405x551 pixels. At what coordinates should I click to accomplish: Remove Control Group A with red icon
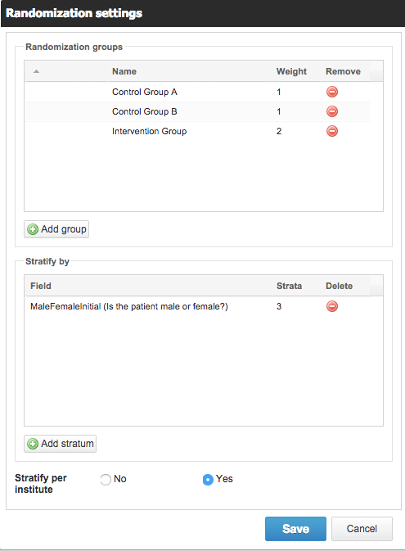point(332,92)
